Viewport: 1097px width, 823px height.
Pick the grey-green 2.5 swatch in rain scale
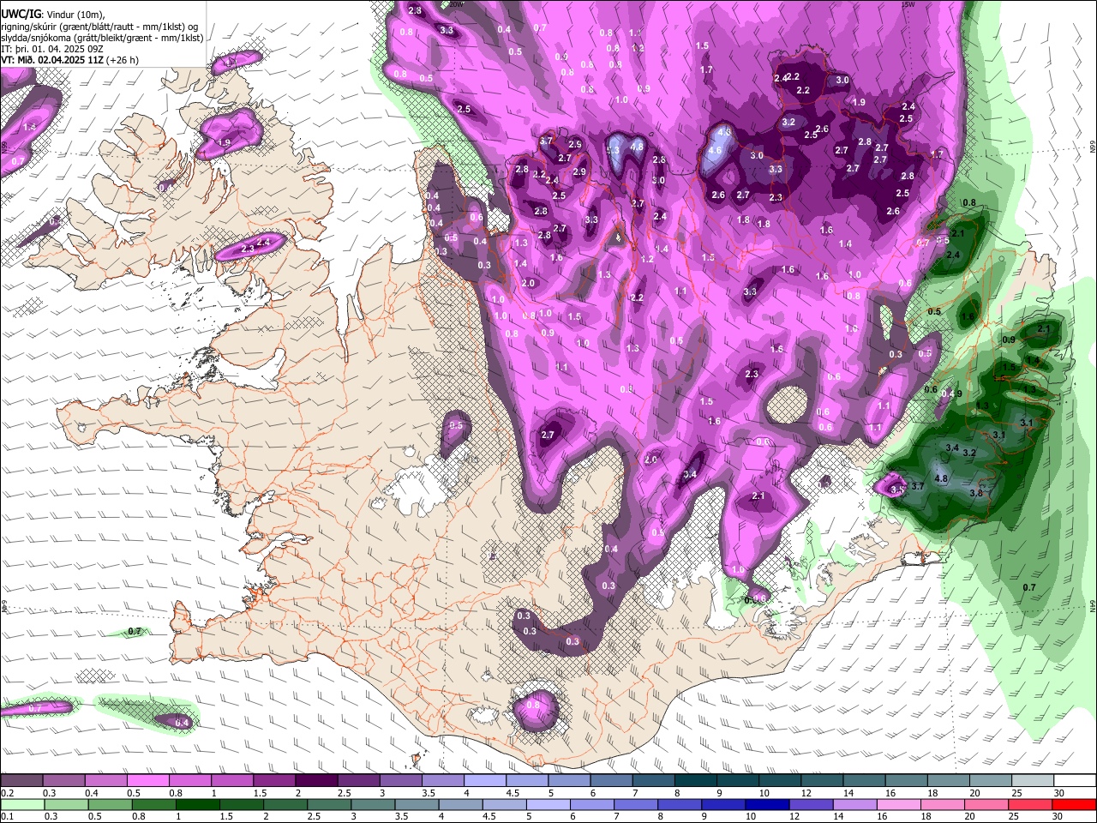[x=329, y=805]
